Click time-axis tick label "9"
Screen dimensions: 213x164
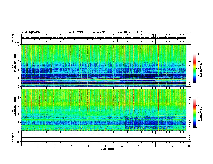click(172, 146)
